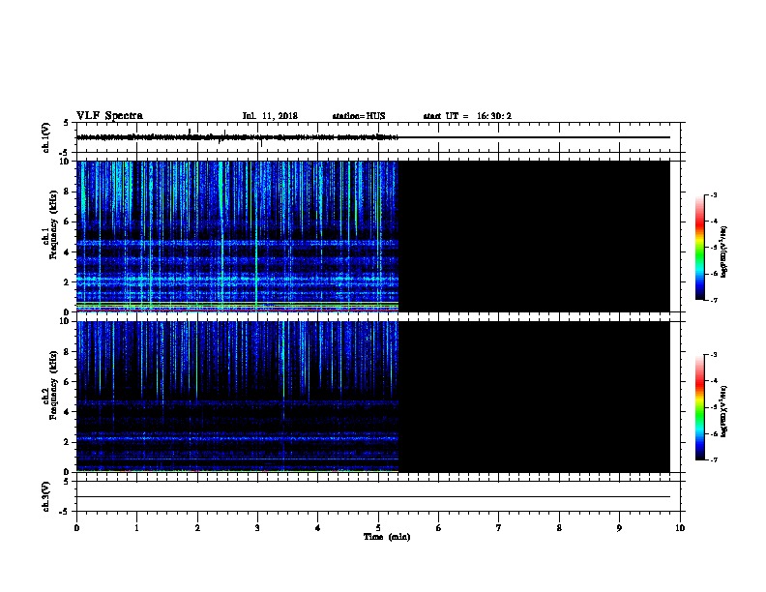766x592 pixels.
Task: Click the '8' kHz tick on the ch.2 frequency axis
Action: [67, 351]
